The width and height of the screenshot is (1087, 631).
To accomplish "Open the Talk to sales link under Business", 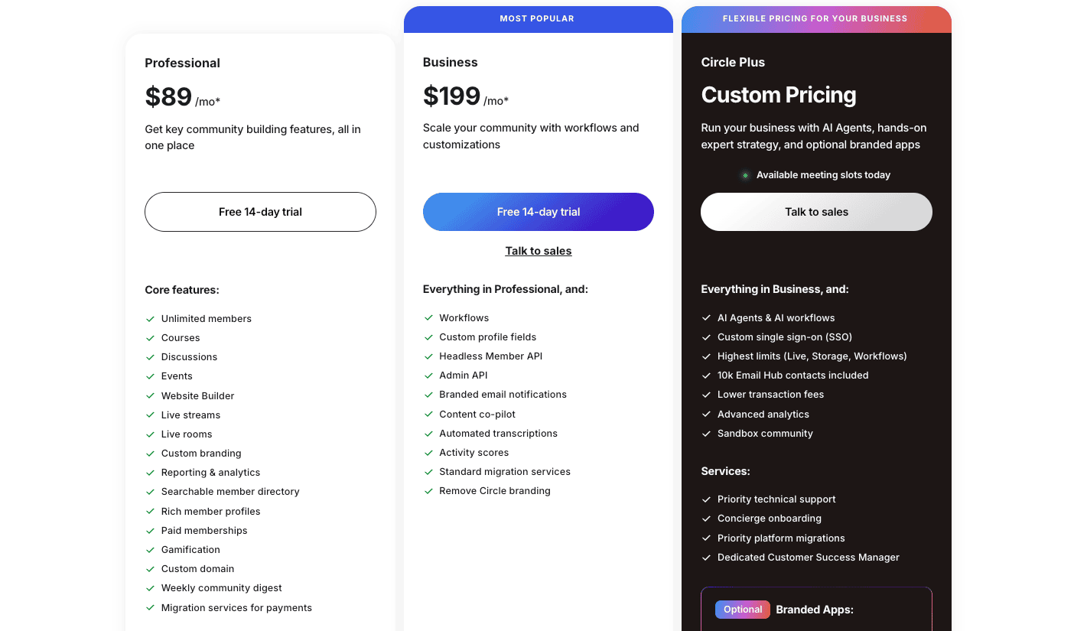I will click(538, 250).
